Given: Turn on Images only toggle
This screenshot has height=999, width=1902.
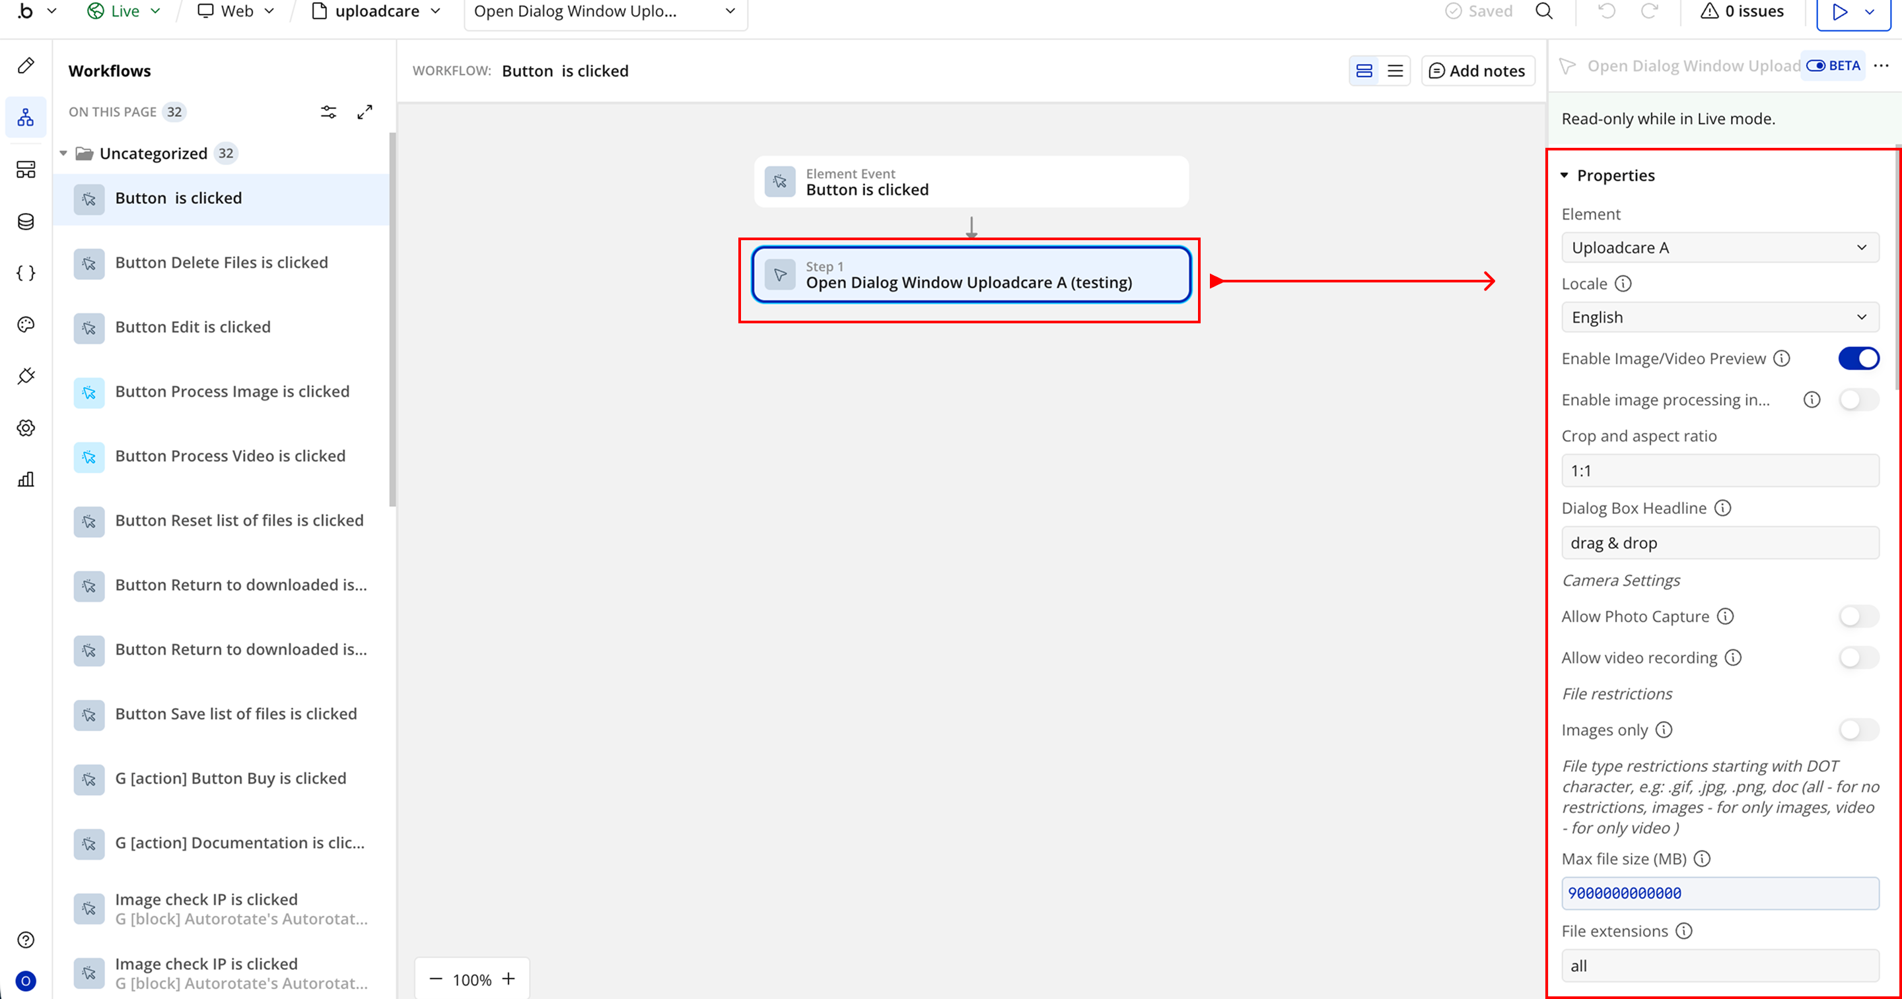Looking at the screenshot, I should [x=1858, y=730].
